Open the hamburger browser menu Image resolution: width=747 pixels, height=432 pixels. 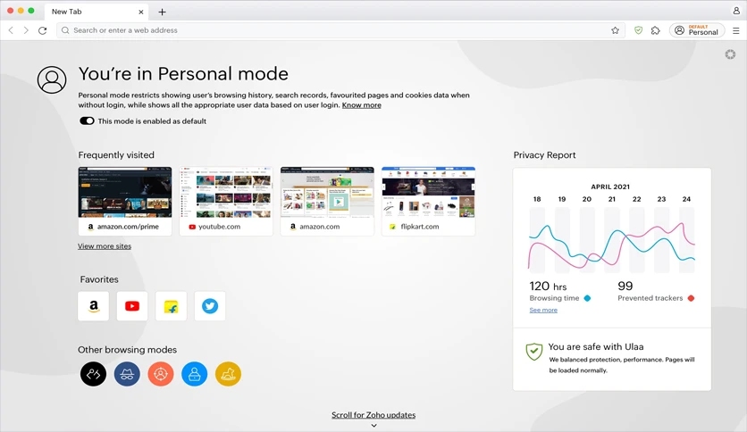(x=736, y=30)
